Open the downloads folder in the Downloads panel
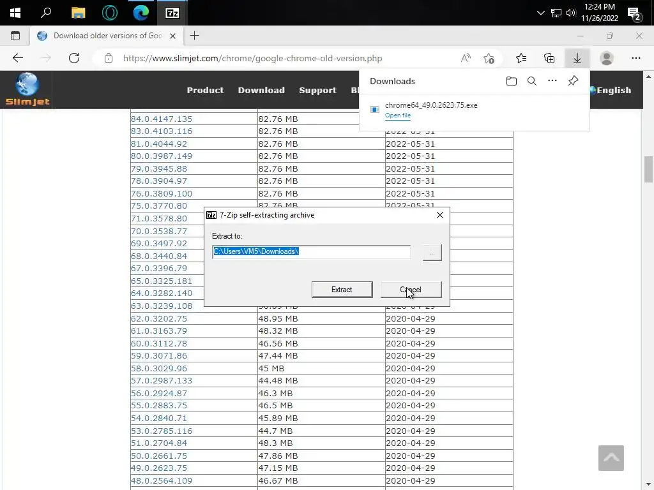 pyautogui.click(x=512, y=81)
